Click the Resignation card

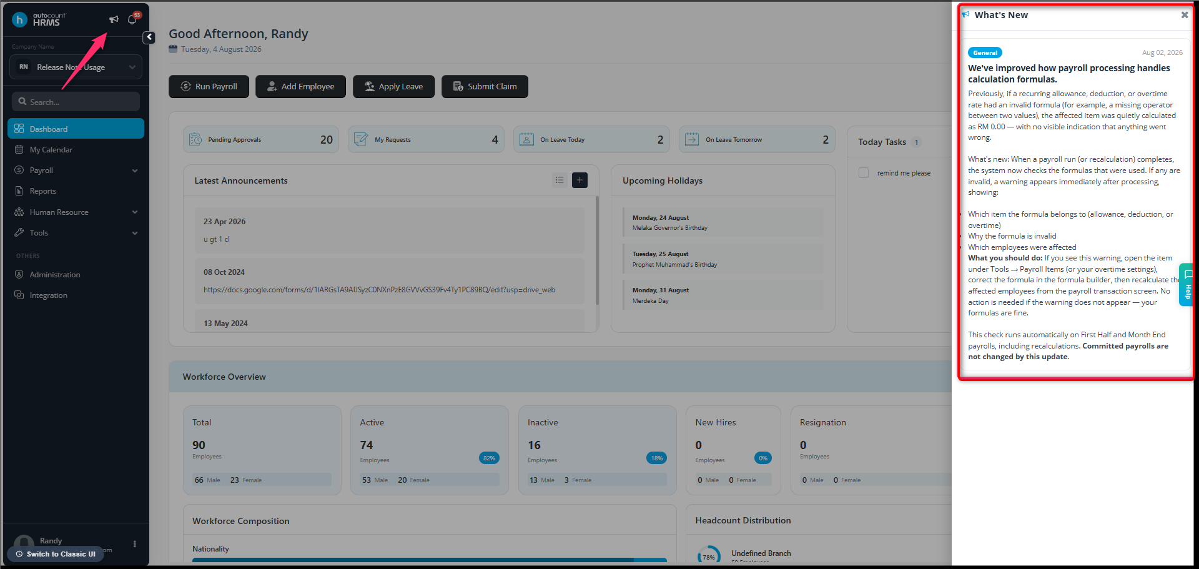click(871, 450)
